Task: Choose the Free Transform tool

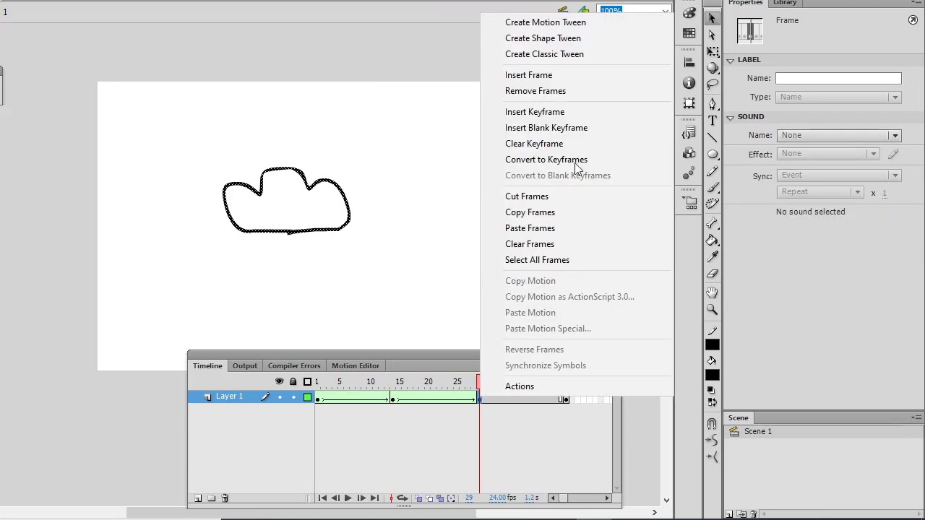Action: (x=713, y=51)
